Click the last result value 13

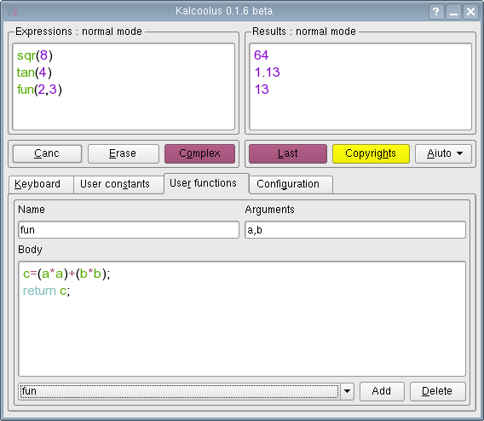(x=262, y=89)
